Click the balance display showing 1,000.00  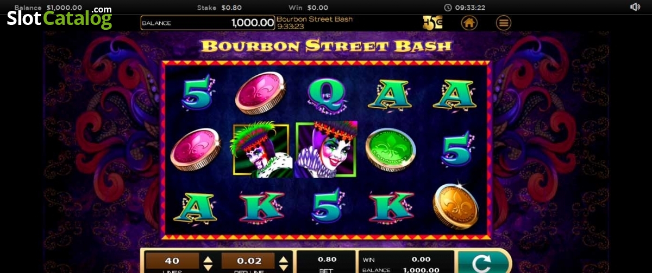[208, 23]
